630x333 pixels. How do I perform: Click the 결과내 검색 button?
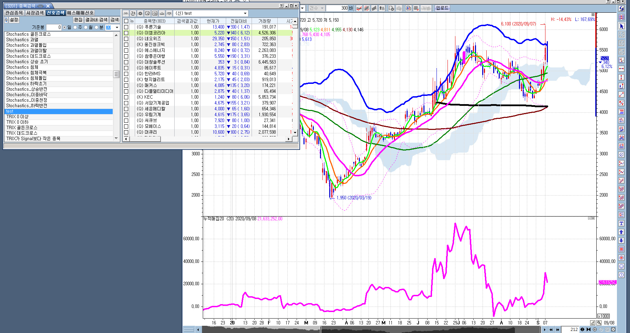pos(96,20)
